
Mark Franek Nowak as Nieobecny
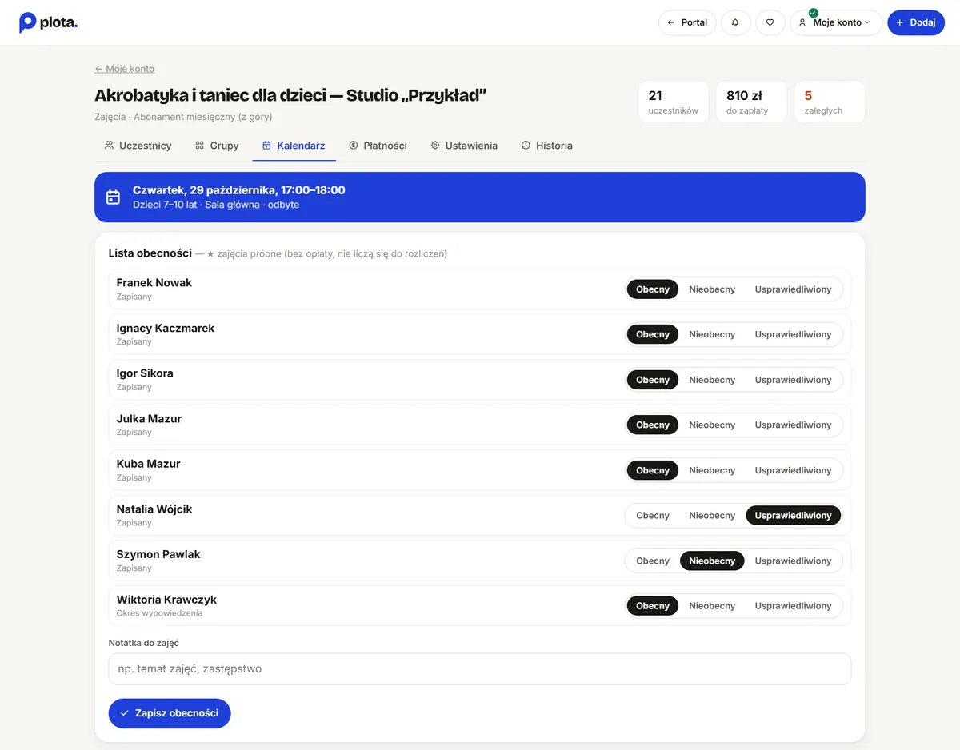tap(712, 289)
